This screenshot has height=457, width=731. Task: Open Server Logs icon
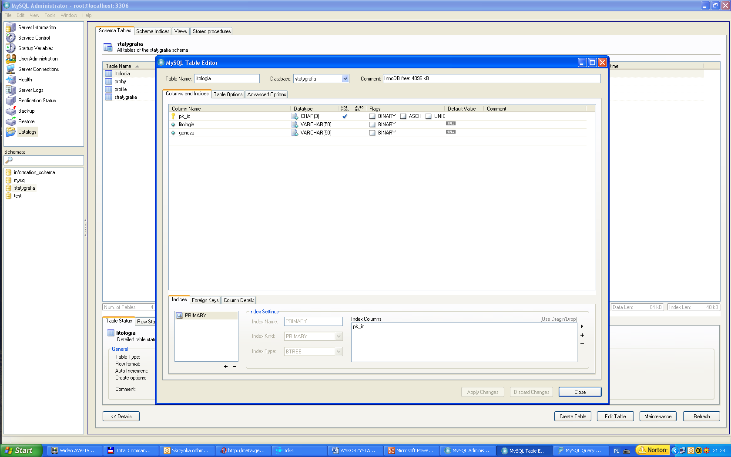(x=10, y=90)
